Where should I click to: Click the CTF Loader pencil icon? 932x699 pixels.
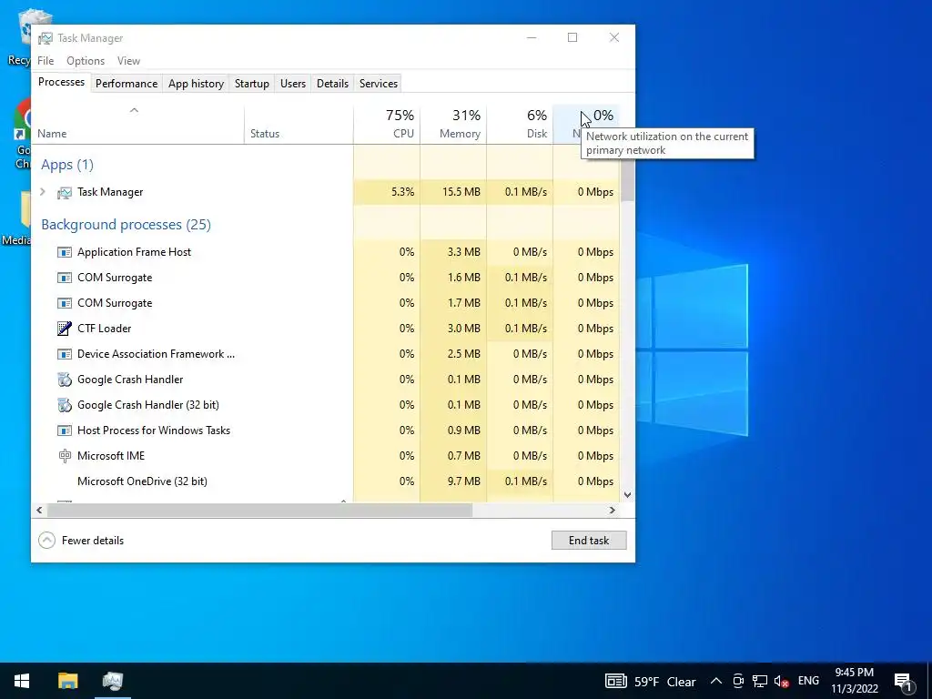[65, 328]
